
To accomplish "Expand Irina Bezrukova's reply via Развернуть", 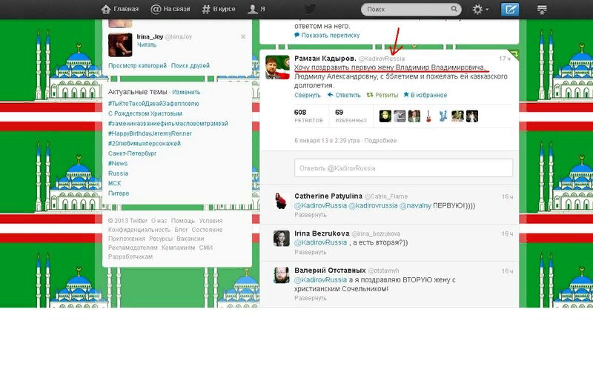I will coord(311,252).
